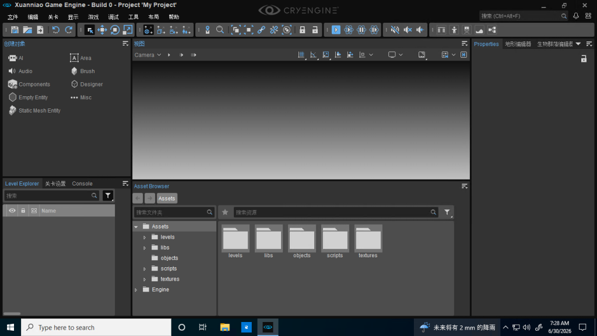Toggle world coordinate space snapping icon
This screenshot has height=336, width=597.
point(149,30)
